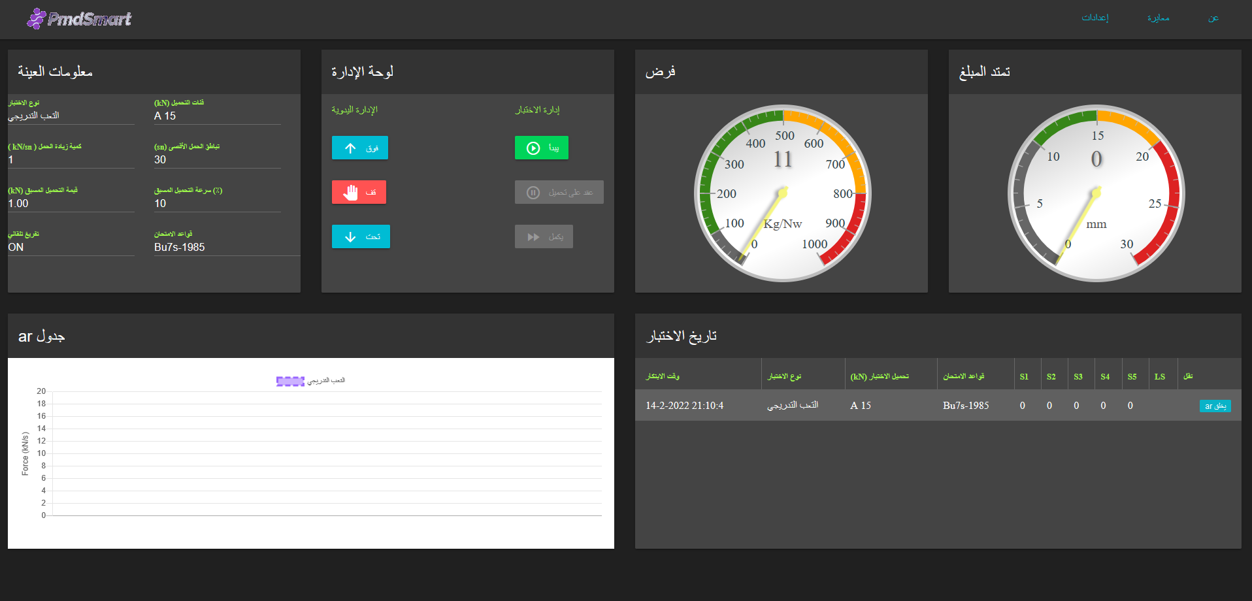Click the preload value 1.00 field
This screenshot has width=1252, height=601.
pos(71,203)
